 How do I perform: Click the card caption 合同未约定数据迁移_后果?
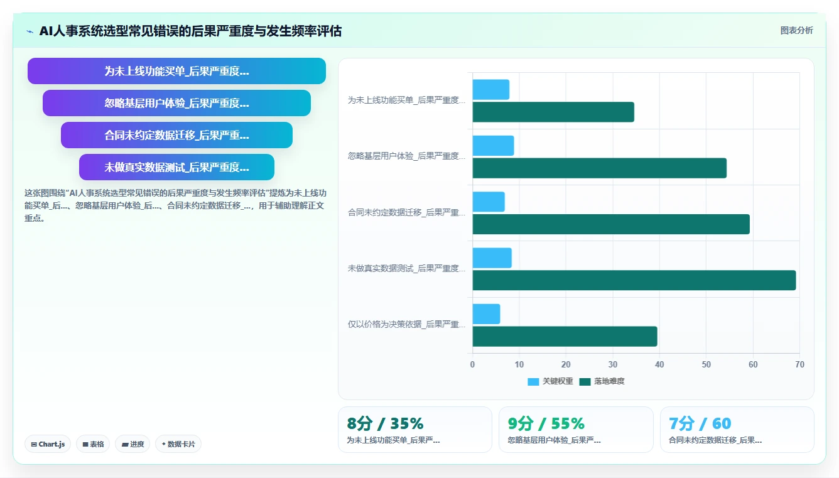715,440
